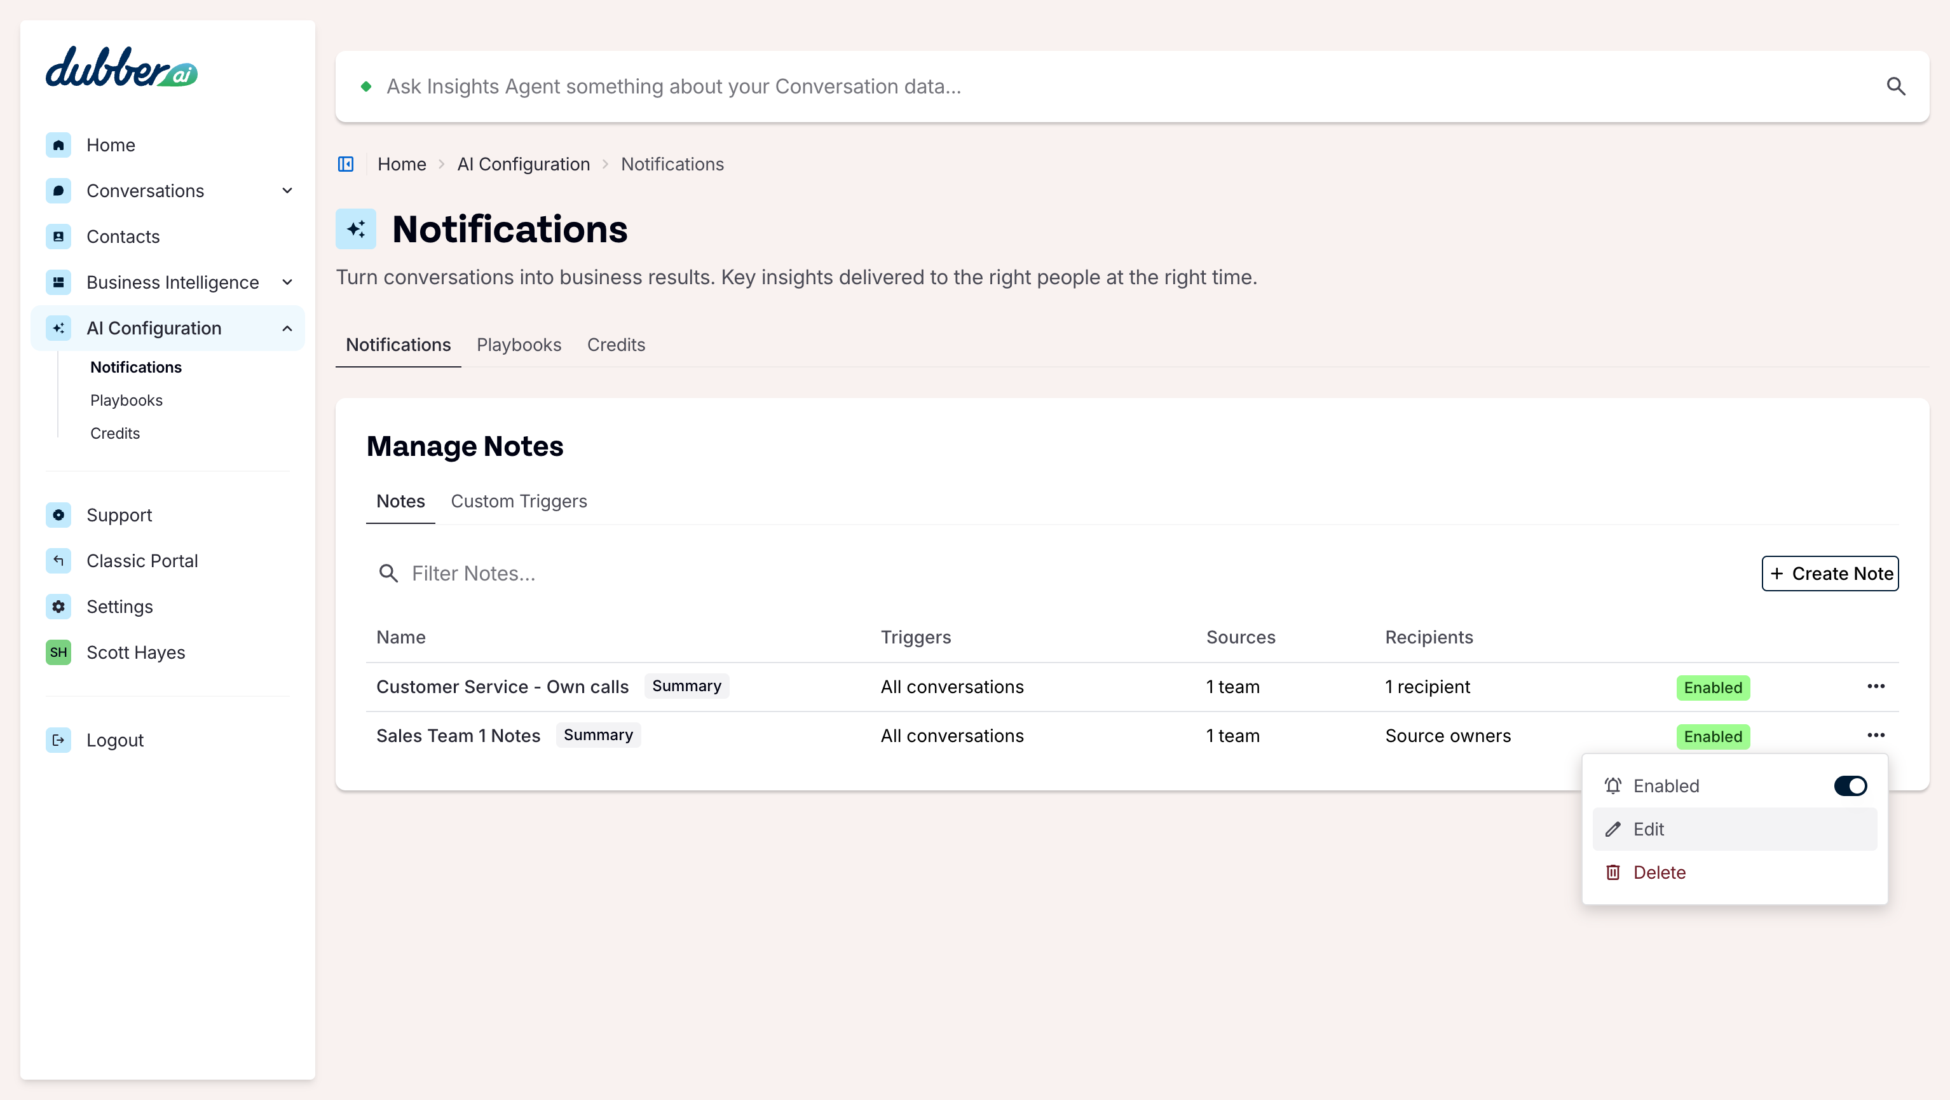The width and height of the screenshot is (1950, 1100).
Task: Open the three-dot menu for Customer Service note
Action: coord(1876,687)
